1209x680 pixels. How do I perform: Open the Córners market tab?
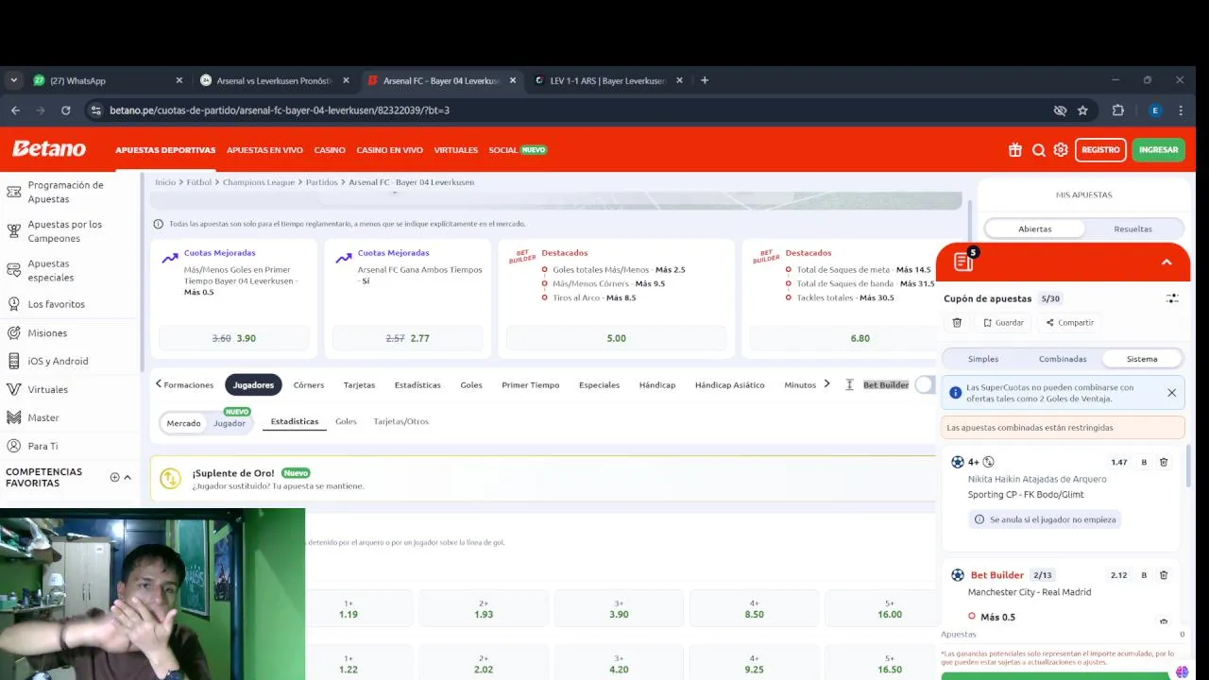(x=309, y=384)
